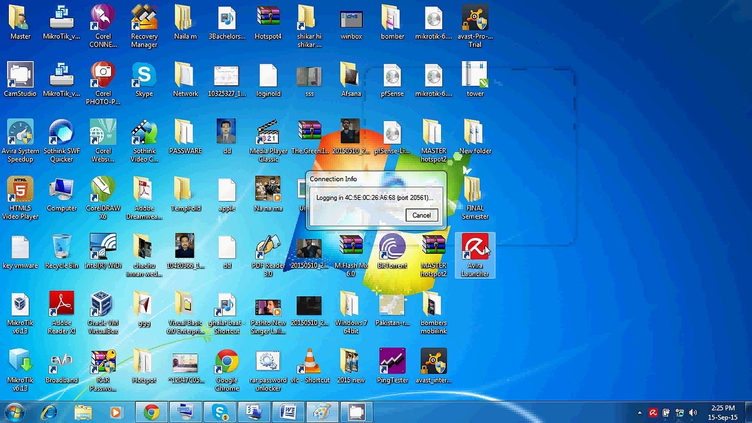Cancel the Connection Info login dialog
The width and height of the screenshot is (752, 423).
click(421, 216)
